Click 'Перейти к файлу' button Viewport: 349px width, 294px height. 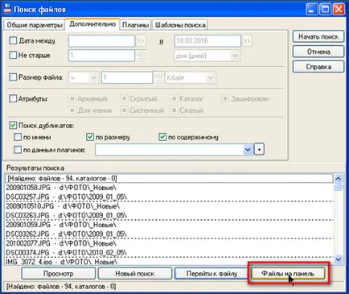coord(211,274)
